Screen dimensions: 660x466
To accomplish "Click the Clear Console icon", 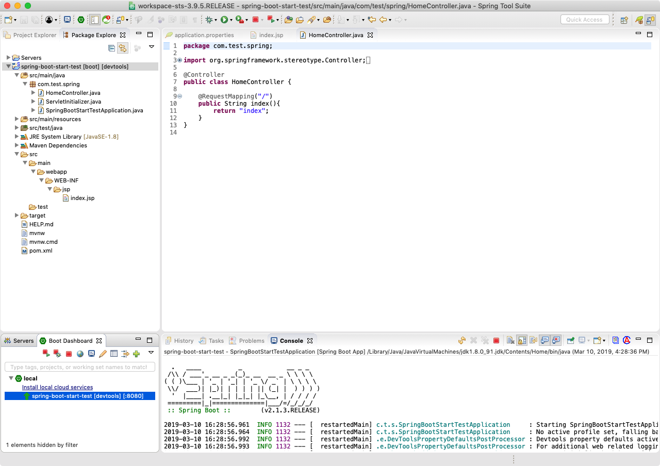I will click(x=510, y=341).
